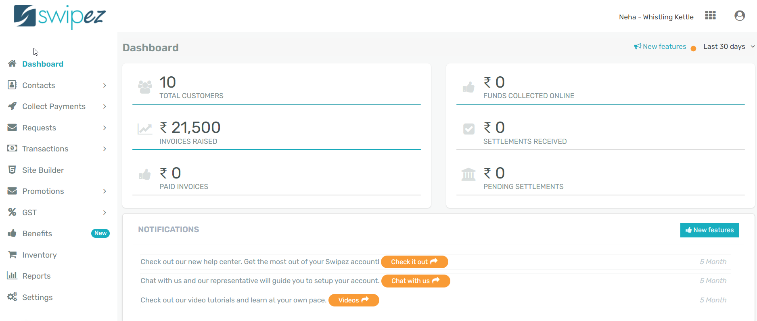Click the Requests envelope icon

[x=12, y=128]
